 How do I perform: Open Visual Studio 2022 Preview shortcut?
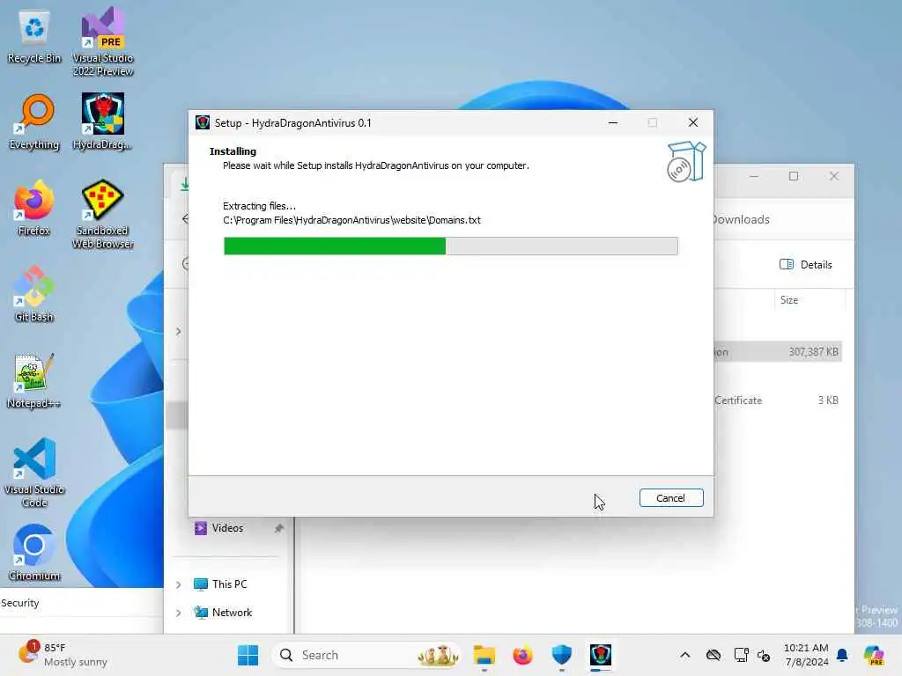103,41
